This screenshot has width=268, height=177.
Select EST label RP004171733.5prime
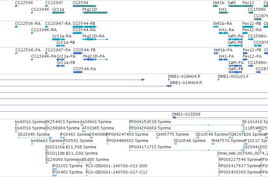[150, 147]
